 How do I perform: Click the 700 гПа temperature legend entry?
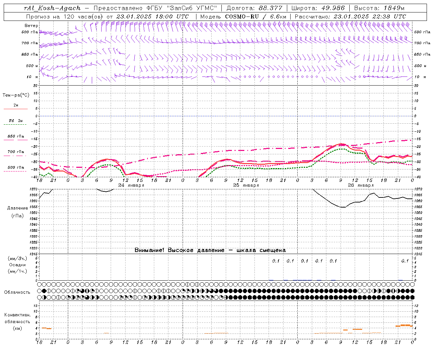[16, 152]
